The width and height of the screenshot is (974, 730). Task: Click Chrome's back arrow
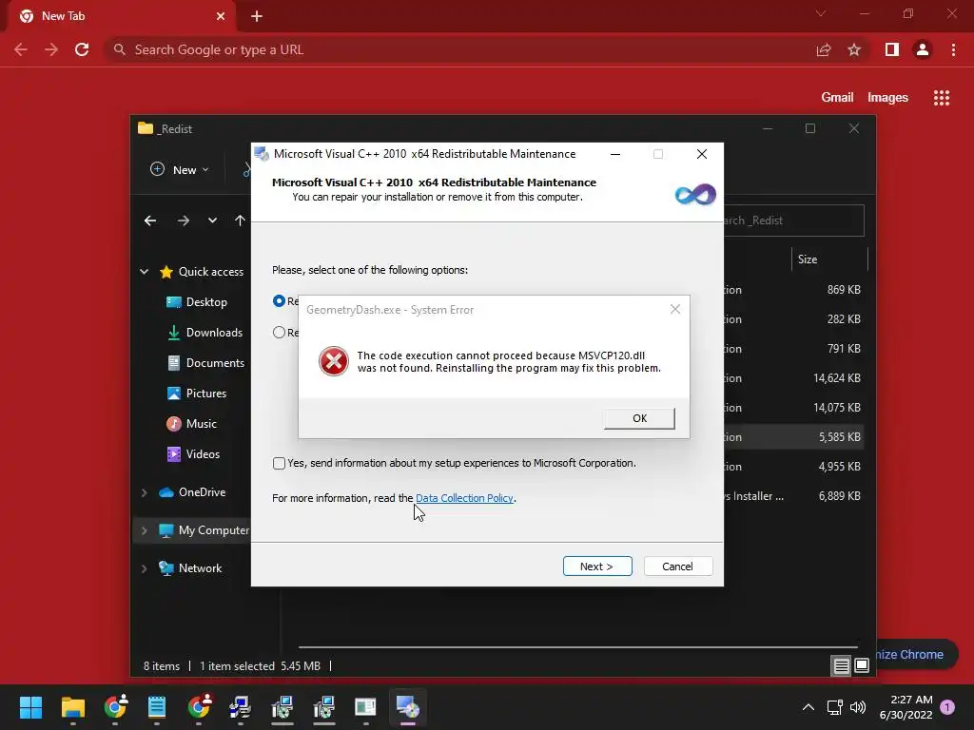click(21, 49)
